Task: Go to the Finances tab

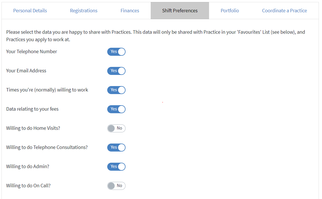Action: pyautogui.click(x=130, y=11)
